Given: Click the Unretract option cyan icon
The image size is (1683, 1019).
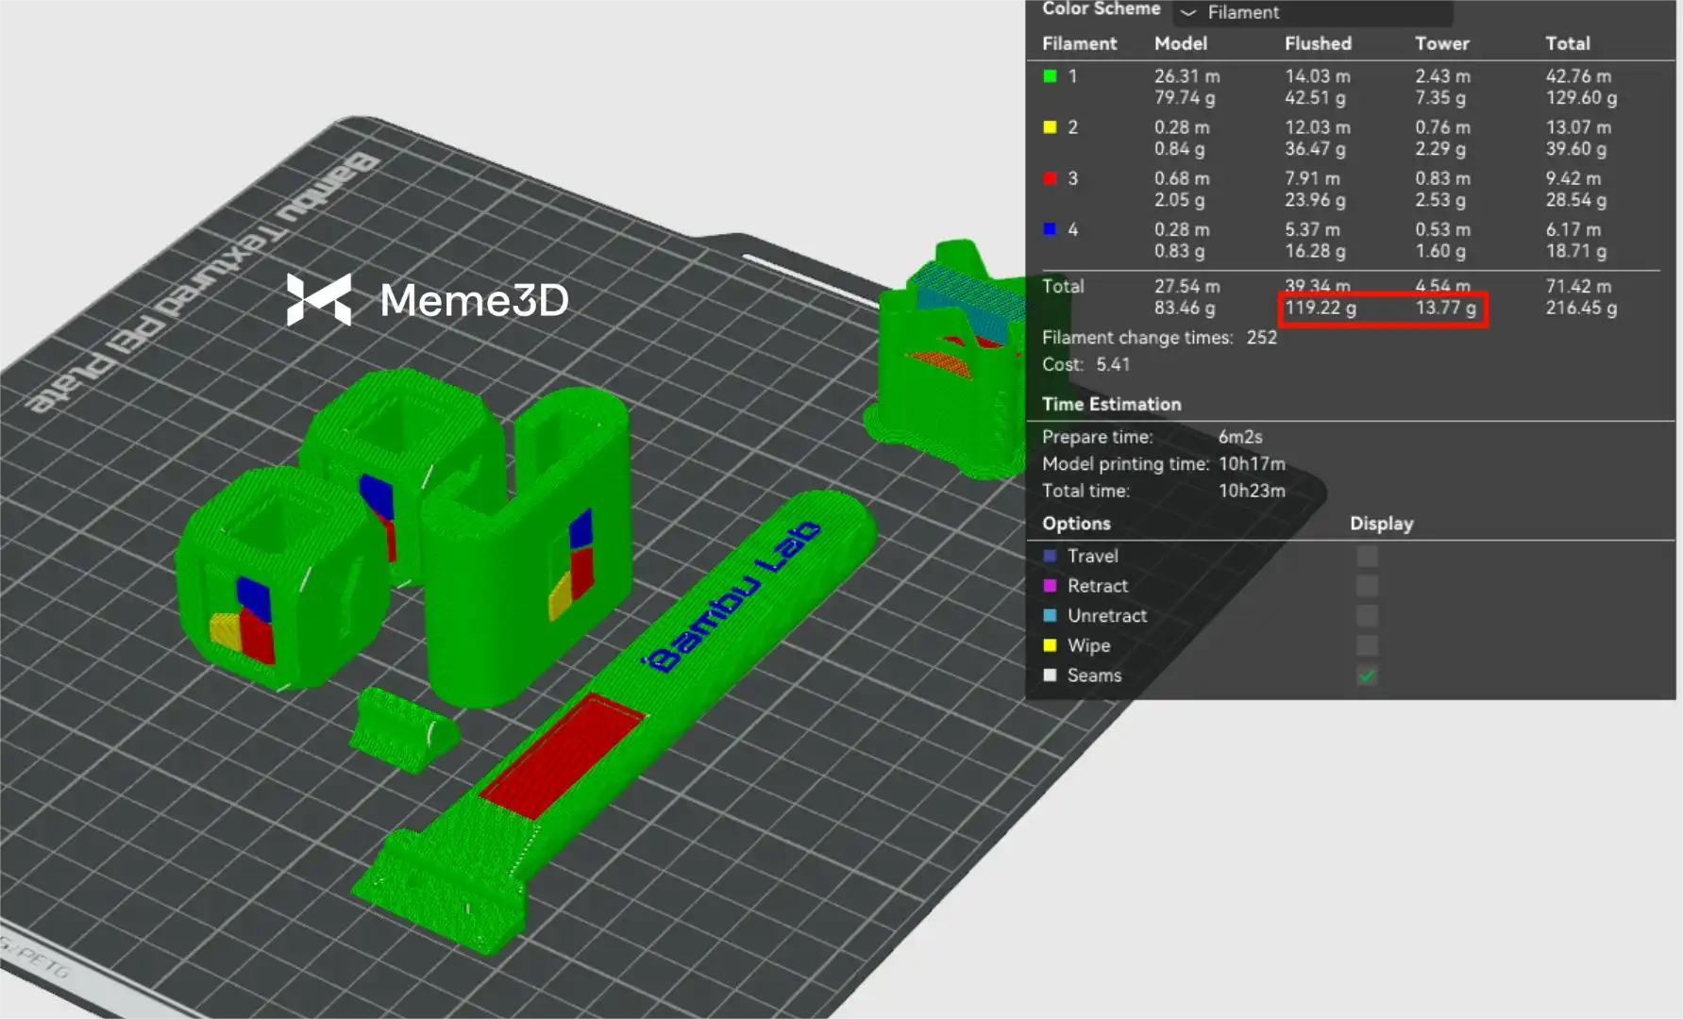Looking at the screenshot, I should [x=1050, y=616].
